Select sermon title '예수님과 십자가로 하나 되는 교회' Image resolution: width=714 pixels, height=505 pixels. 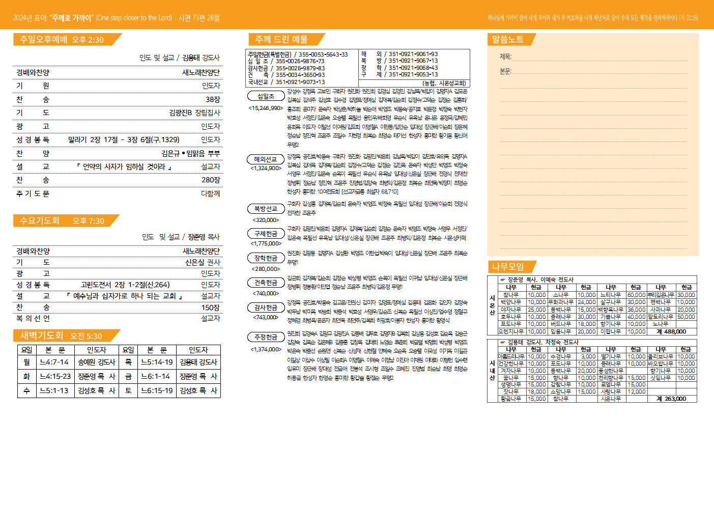coord(124,296)
